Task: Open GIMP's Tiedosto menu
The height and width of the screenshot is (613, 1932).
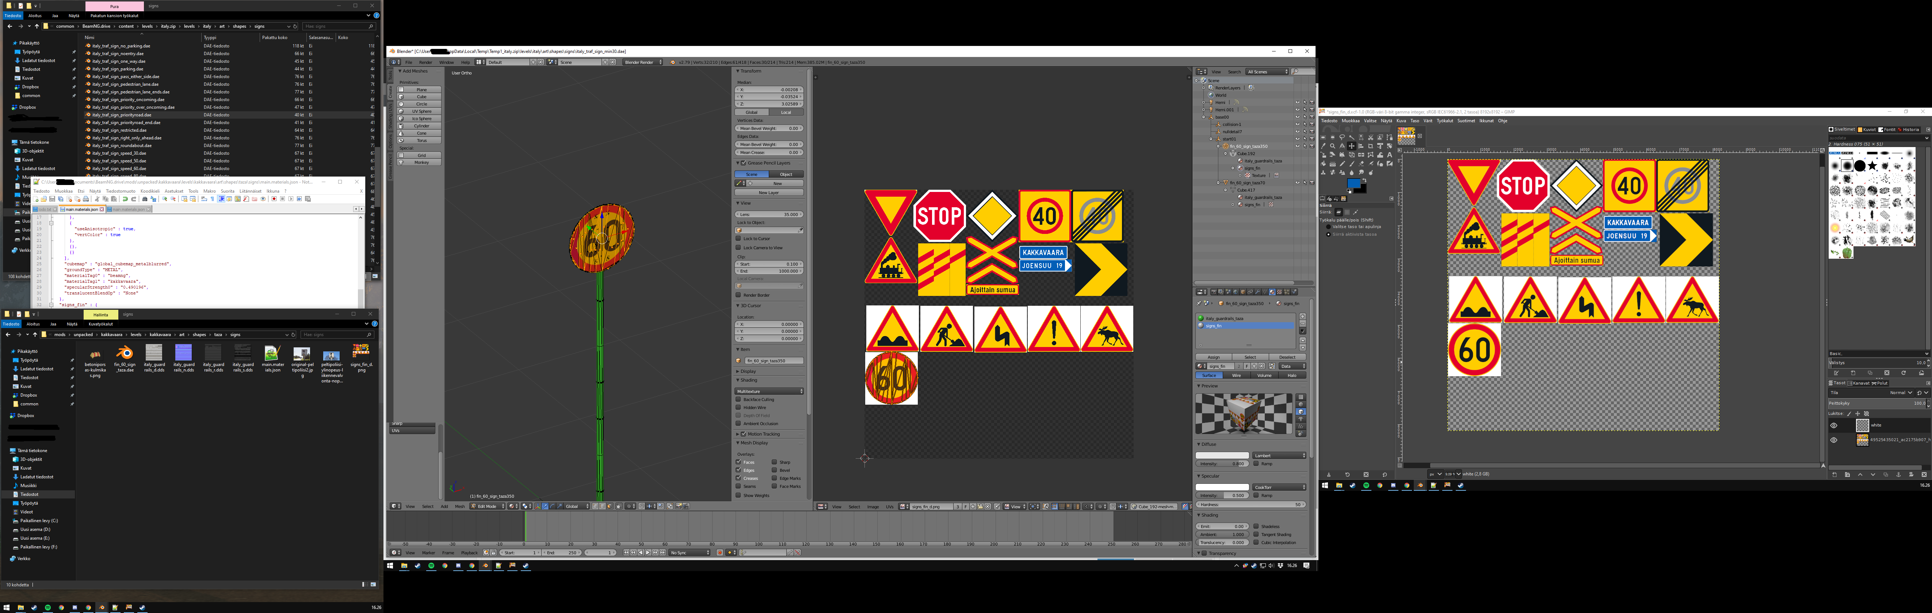Action: pyautogui.click(x=1330, y=121)
